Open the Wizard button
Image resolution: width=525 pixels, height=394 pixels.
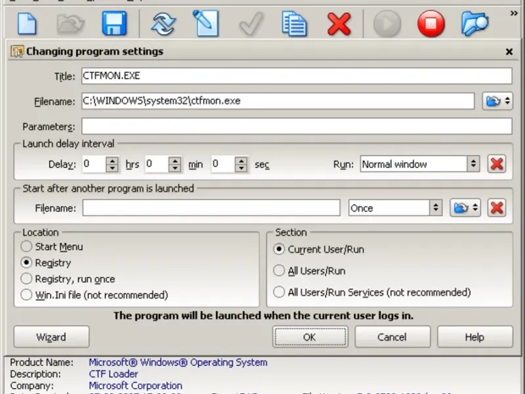coord(52,337)
